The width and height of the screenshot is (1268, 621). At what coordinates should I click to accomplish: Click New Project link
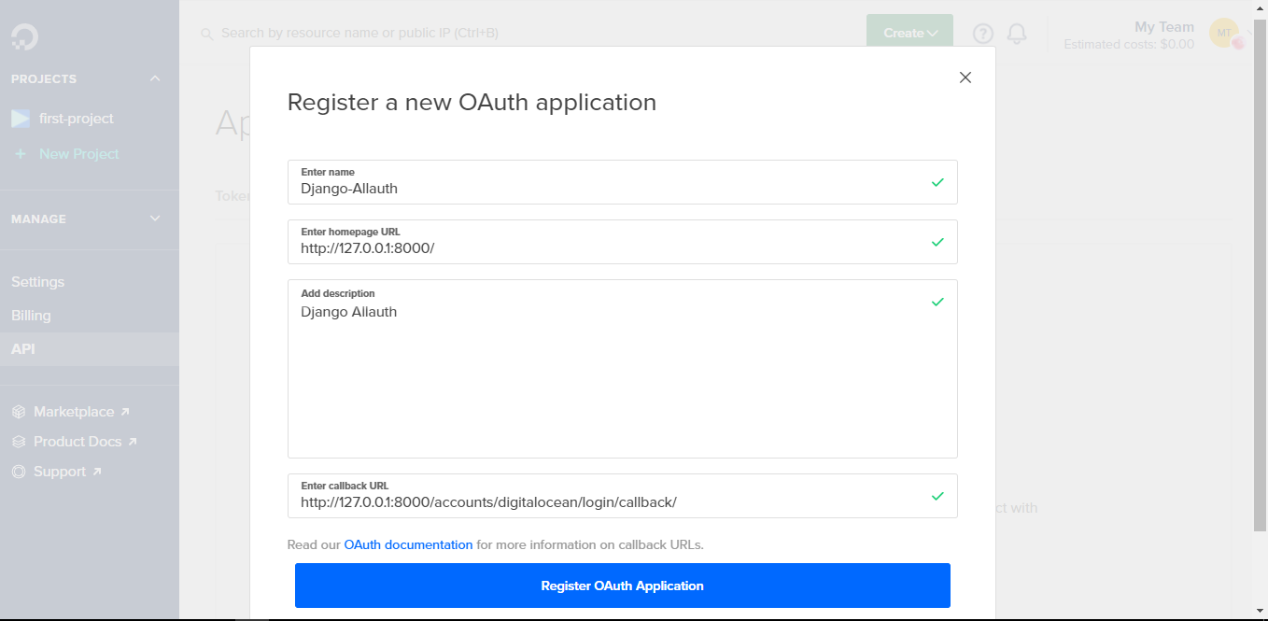tap(79, 154)
